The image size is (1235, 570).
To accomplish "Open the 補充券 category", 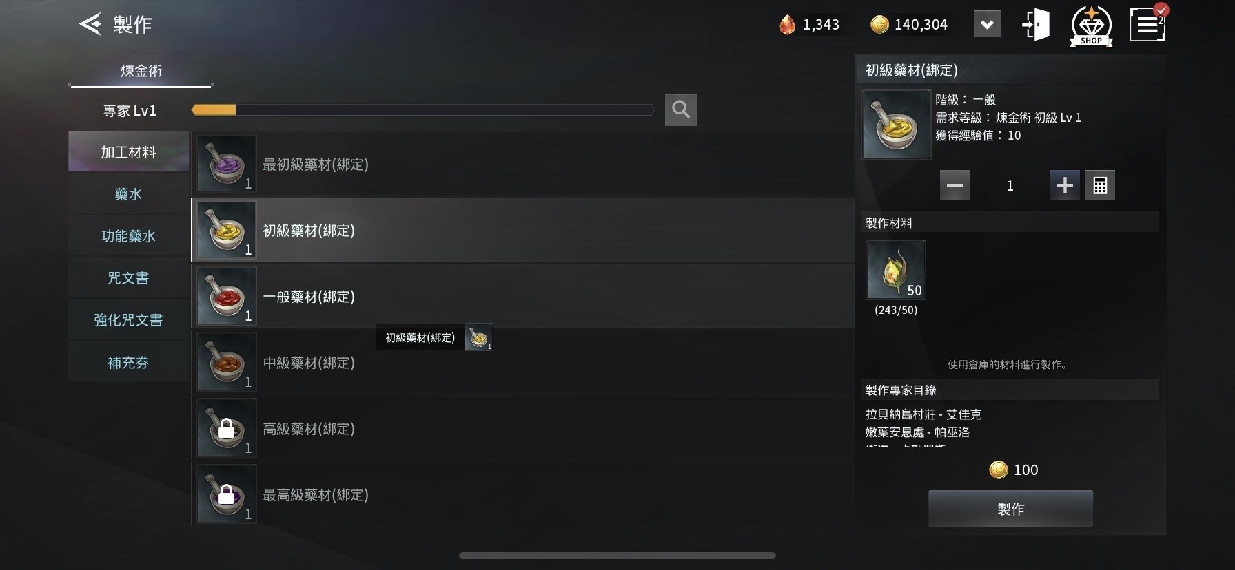I will (128, 362).
